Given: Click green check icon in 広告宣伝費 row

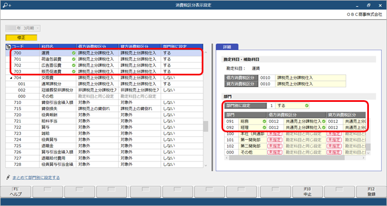Looking at the screenshot, I should pyautogui.click(x=73, y=65).
